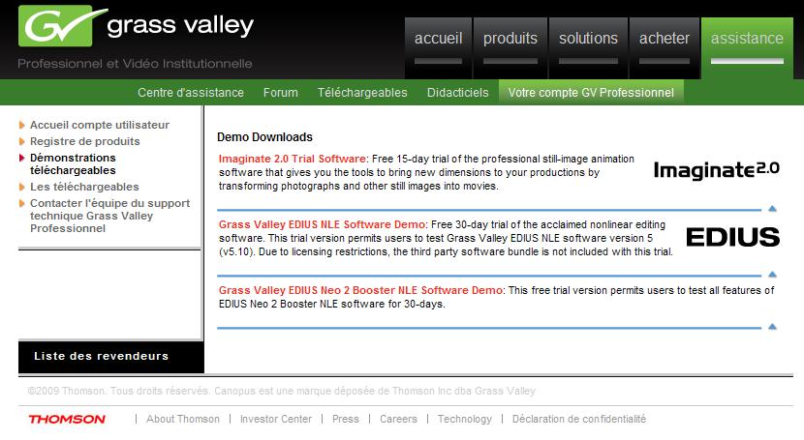Open Téléchargeables in green submenu bar

tap(362, 93)
